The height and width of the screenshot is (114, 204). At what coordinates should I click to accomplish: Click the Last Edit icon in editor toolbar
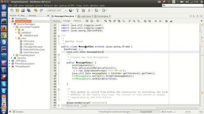coord(87,21)
